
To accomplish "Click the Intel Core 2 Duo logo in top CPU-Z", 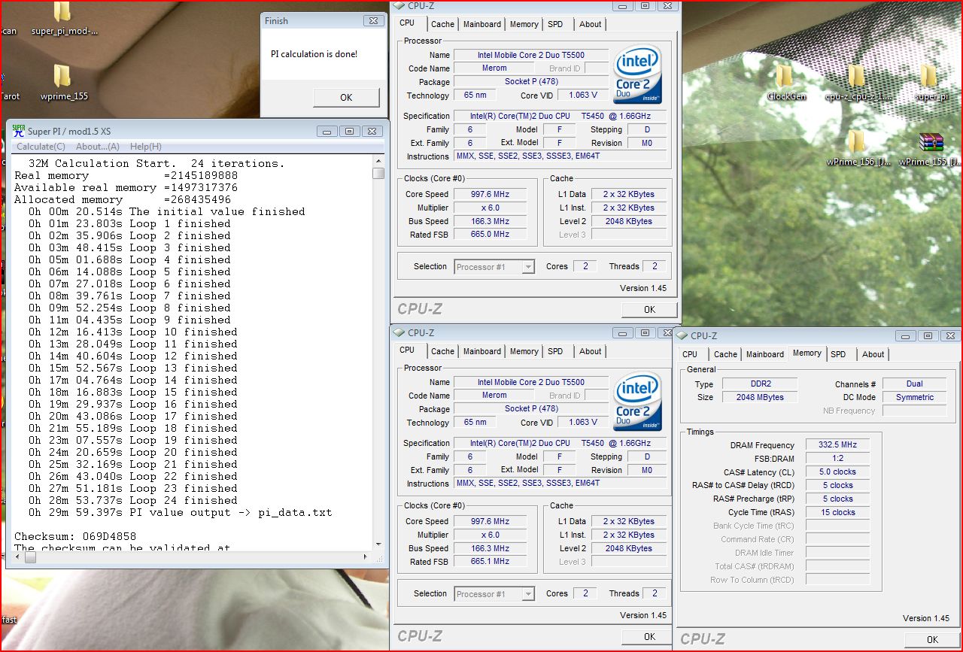I will coord(637,74).
